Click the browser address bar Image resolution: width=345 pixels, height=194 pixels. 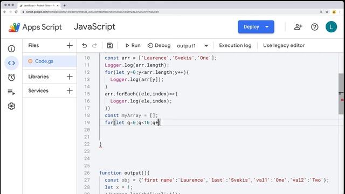169,12
